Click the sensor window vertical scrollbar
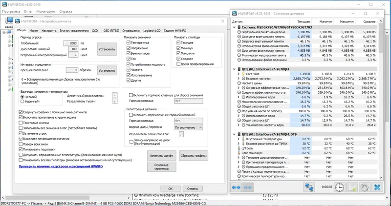391x206 pixels. click(x=381, y=99)
